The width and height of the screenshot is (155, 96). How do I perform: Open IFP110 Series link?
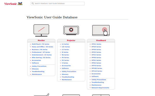pos(97,71)
